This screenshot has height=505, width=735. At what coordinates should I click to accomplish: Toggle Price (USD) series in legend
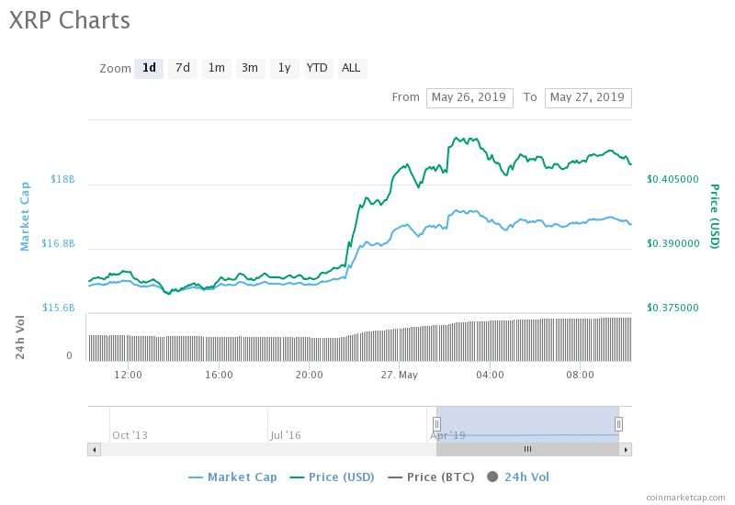point(332,477)
